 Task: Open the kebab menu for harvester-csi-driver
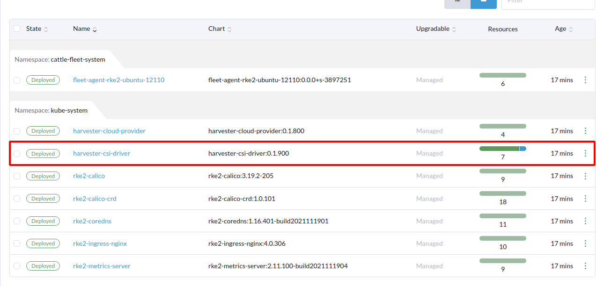[x=585, y=153]
